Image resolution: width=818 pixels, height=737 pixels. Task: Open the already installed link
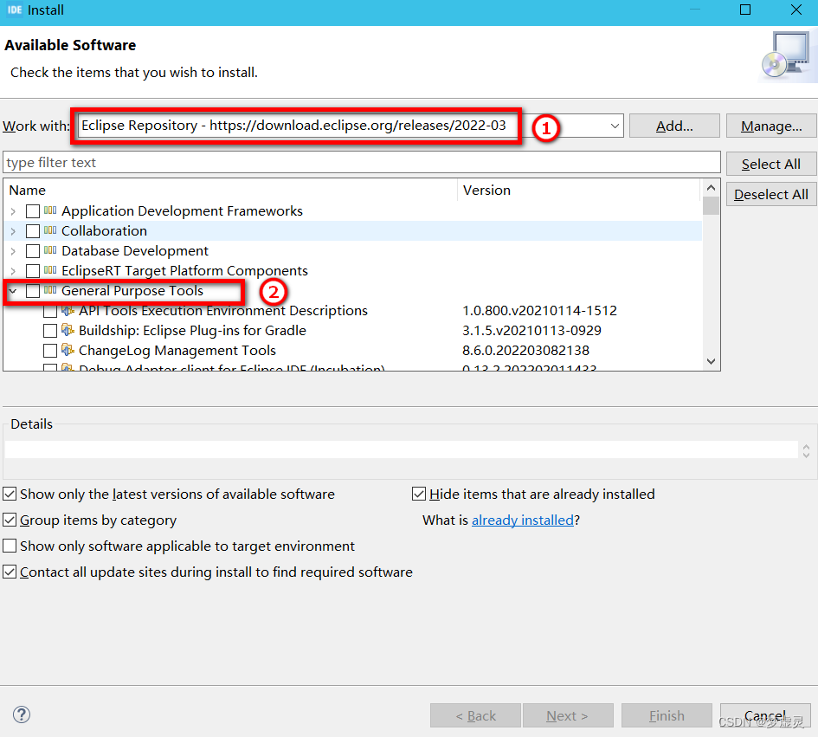tap(522, 520)
